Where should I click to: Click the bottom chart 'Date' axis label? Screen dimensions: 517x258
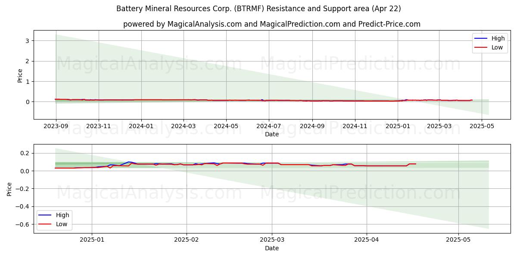(272, 248)
